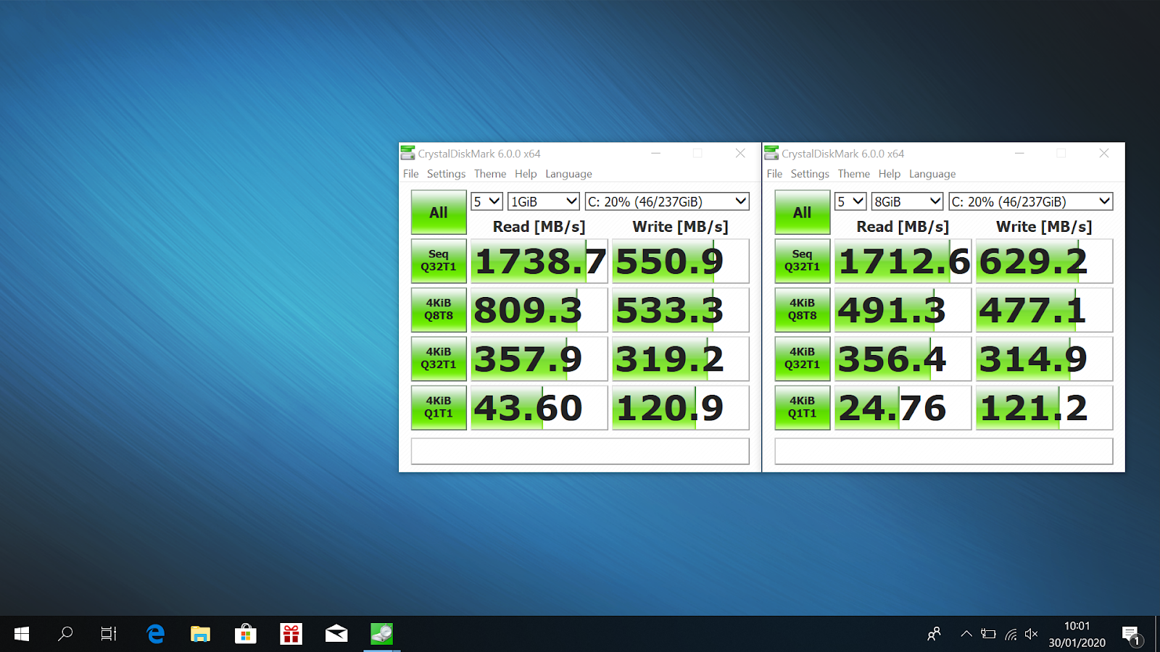The image size is (1160, 652).
Task: Open test count dropdown in 1GiB window
Action: click(x=486, y=201)
